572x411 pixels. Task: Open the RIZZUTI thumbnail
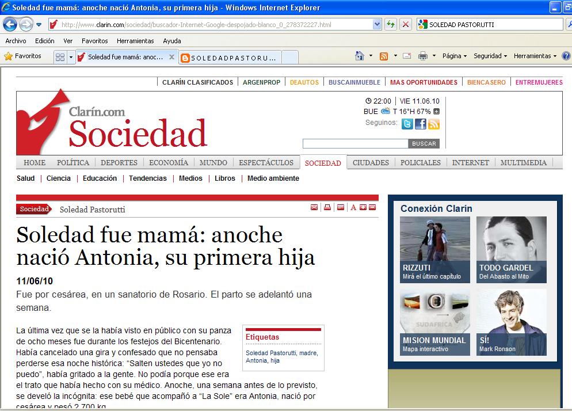[x=435, y=250]
